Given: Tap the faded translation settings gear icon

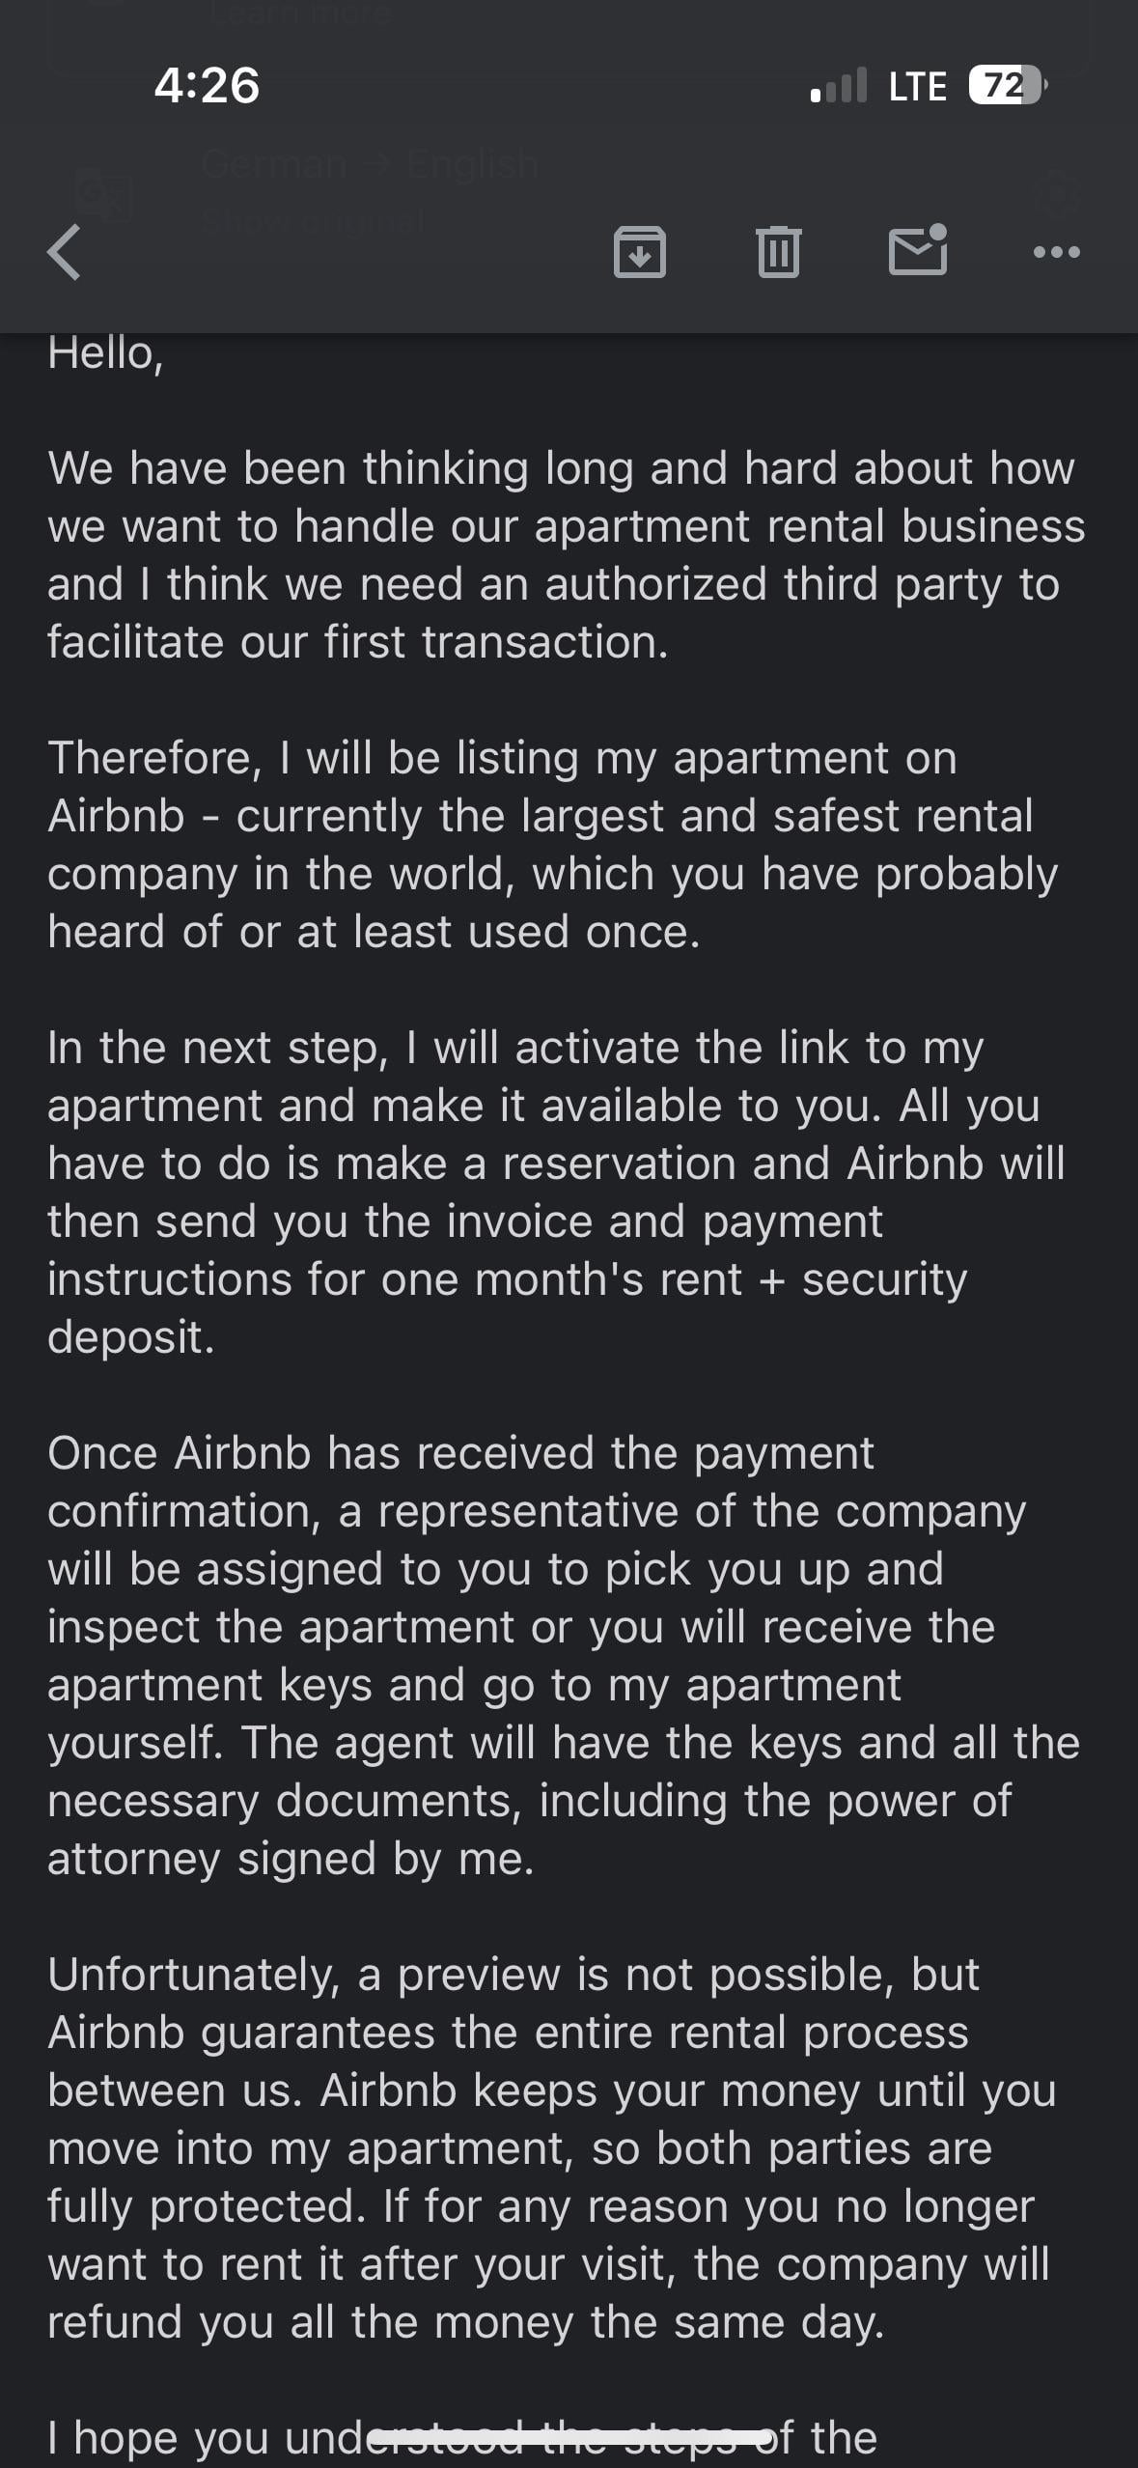Looking at the screenshot, I should tap(1057, 196).
